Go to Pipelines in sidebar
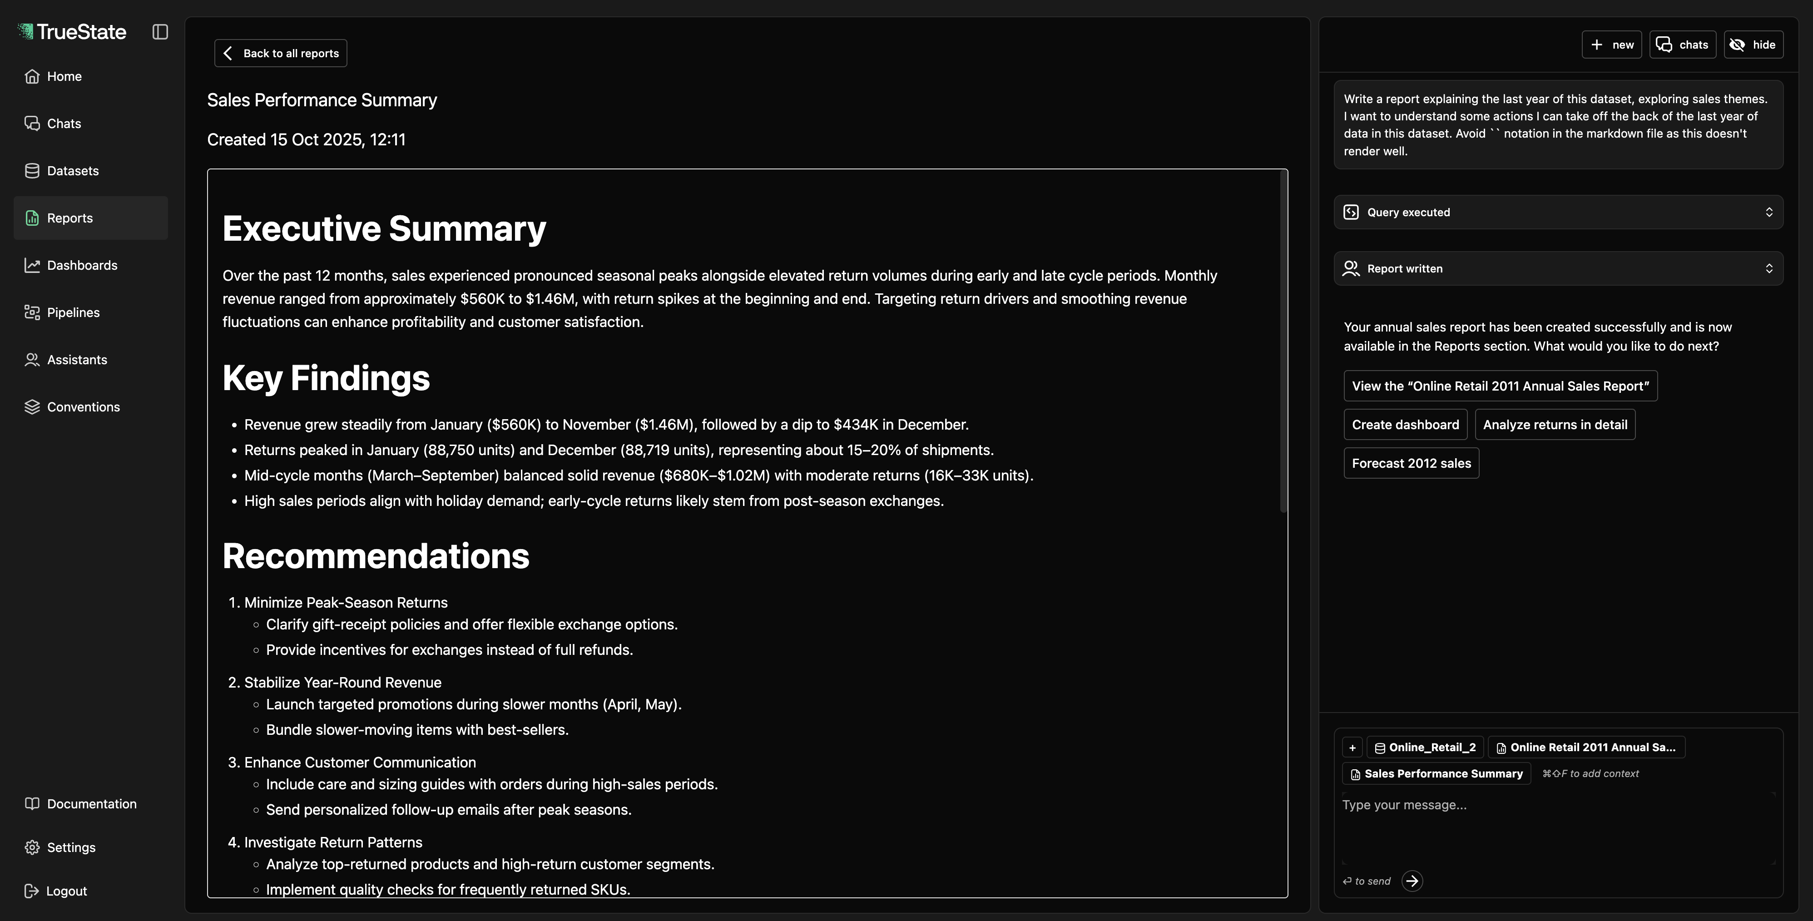The height and width of the screenshot is (921, 1813). click(x=73, y=312)
